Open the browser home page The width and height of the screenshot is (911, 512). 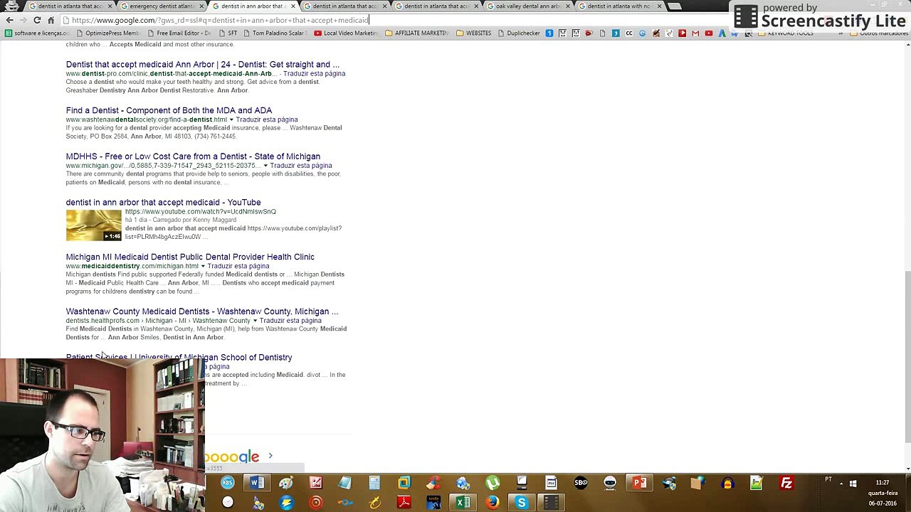click(x=51, y=20)
